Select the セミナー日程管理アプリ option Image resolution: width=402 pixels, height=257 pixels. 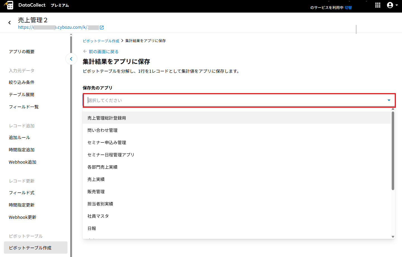click(111, 155)
